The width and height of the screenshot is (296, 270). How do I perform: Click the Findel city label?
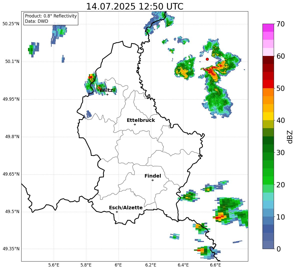coord(153,176)
